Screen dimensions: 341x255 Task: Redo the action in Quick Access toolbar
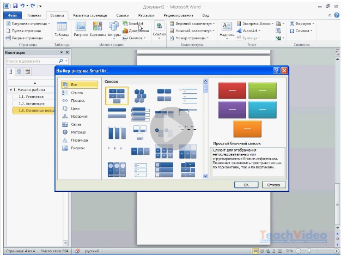click(33, 6)
